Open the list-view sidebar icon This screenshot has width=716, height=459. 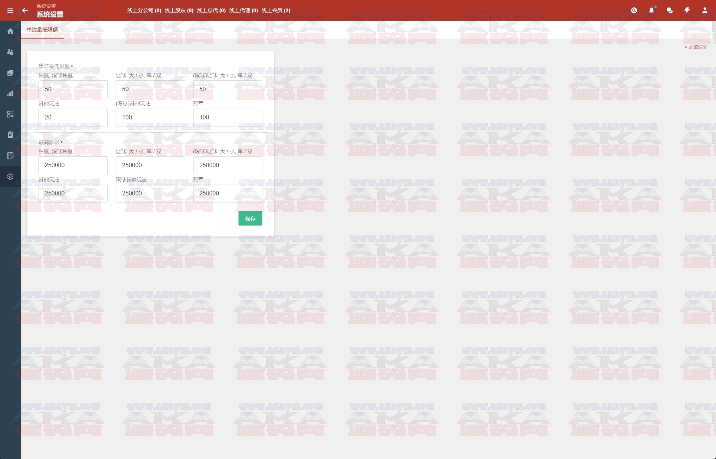click(x=10, y=114)
